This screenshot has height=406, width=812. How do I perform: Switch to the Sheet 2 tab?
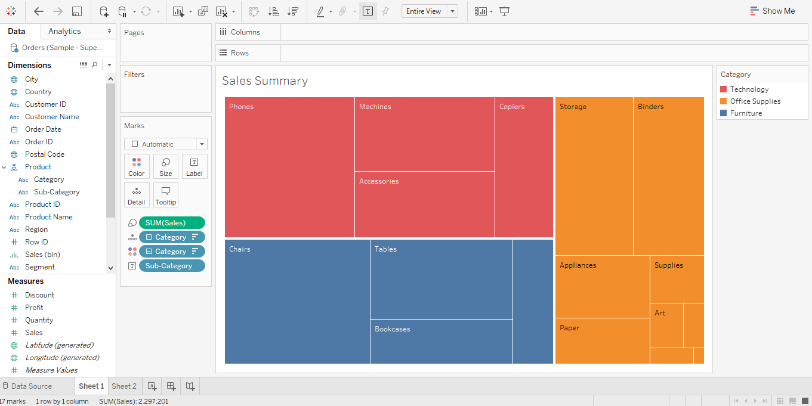tap(124, 386)
